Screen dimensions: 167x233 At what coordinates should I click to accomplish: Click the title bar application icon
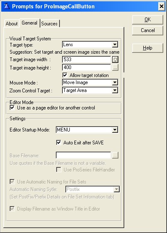click(x=7, y=6)
